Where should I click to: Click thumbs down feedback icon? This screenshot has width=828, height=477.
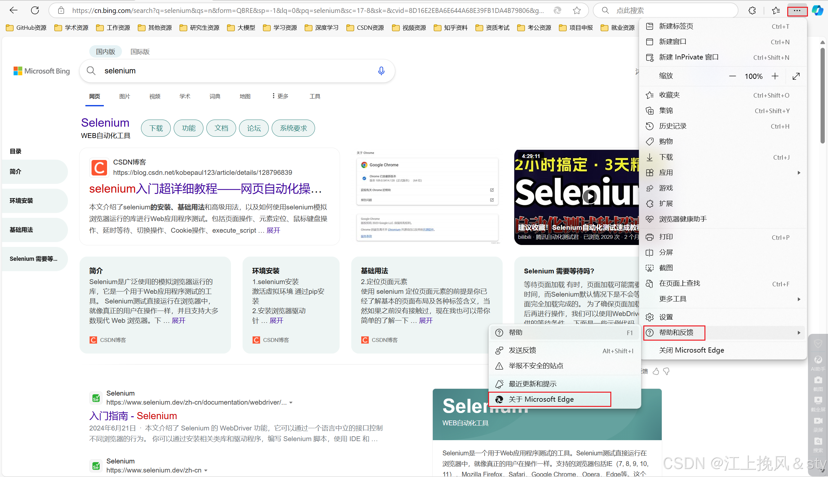click(x=666, y=371)
